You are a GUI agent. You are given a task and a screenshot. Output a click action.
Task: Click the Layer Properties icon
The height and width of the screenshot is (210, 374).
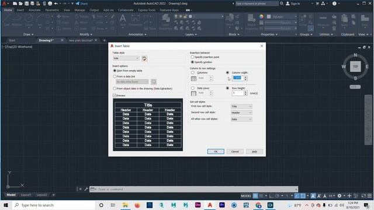[165, 18]
